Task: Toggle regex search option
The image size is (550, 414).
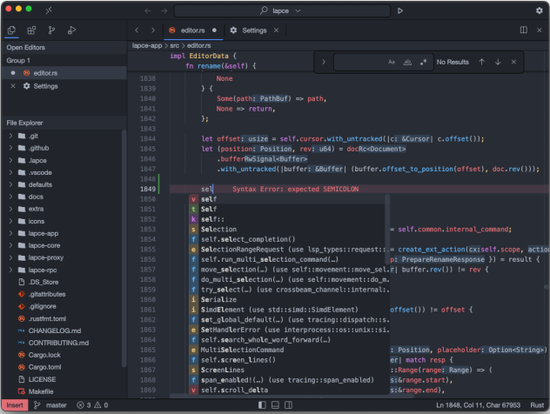Action: 423,62
